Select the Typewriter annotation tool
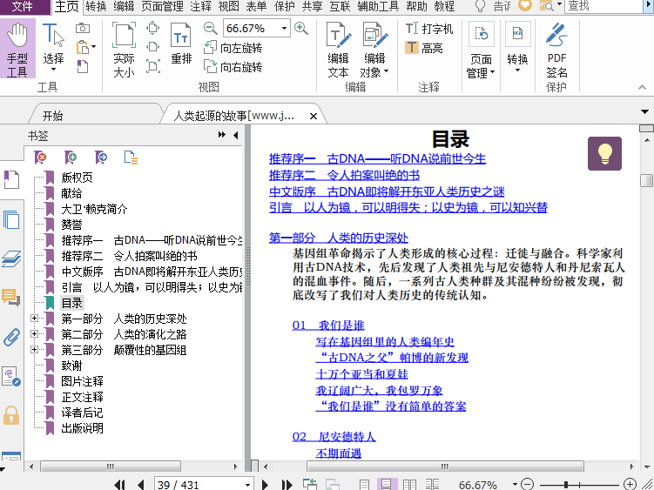 428,29
